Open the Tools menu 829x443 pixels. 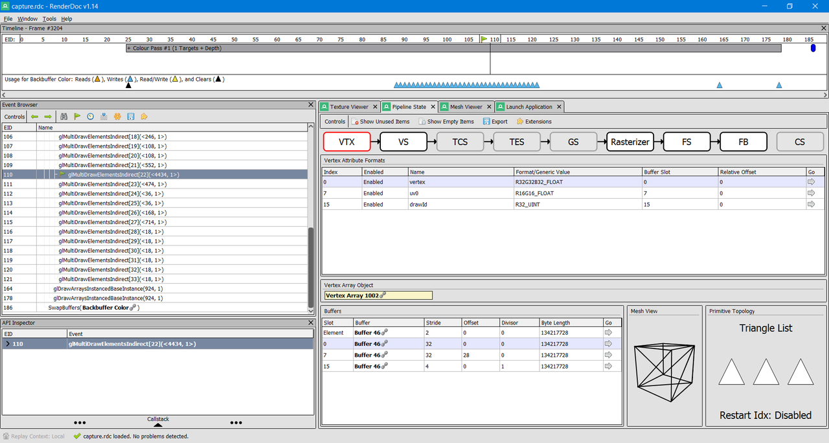pos(49,19)
